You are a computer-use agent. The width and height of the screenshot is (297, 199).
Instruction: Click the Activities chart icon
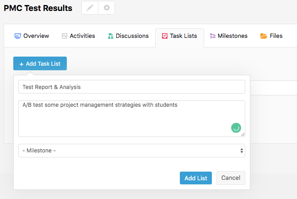click(65, 36)
